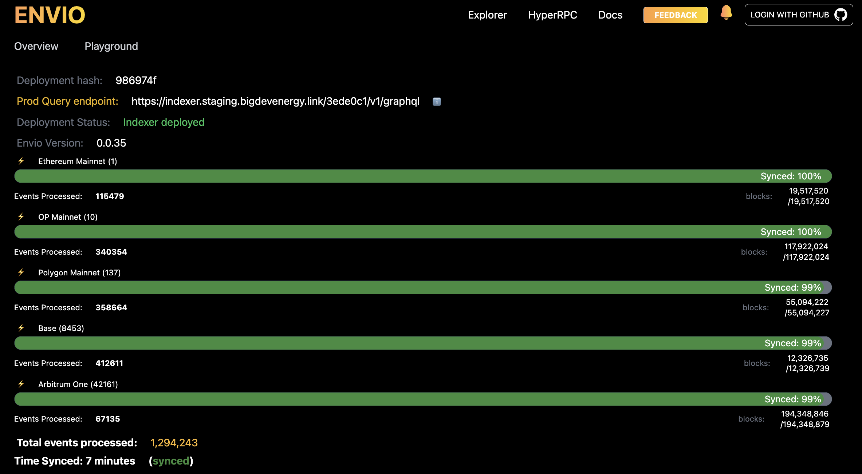Click the Arbitrum One lightning bolt icon
862x474 pixels.
point(21,384)
